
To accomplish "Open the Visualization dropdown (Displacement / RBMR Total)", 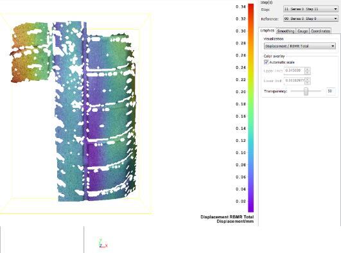I will 300,46.
